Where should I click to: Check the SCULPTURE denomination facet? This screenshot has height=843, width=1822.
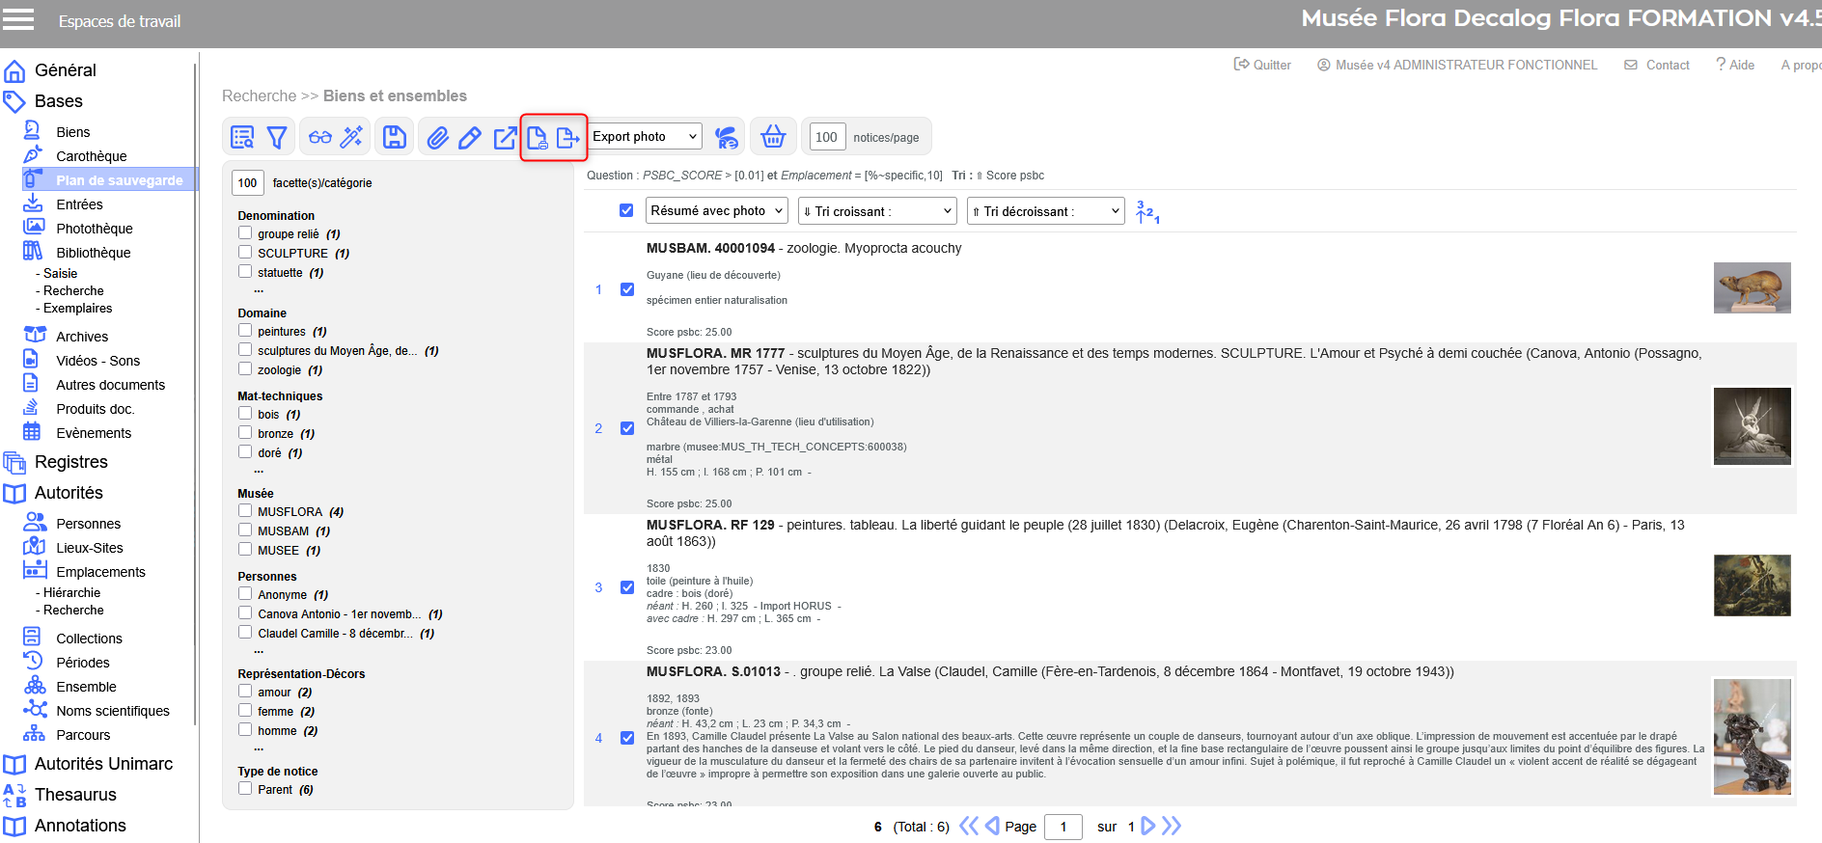tap(245, 253)
